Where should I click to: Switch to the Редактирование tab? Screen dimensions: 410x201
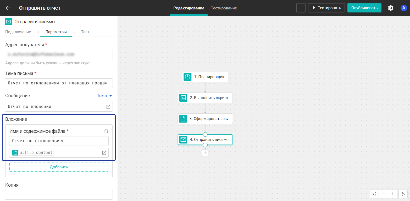coord(189,8)
